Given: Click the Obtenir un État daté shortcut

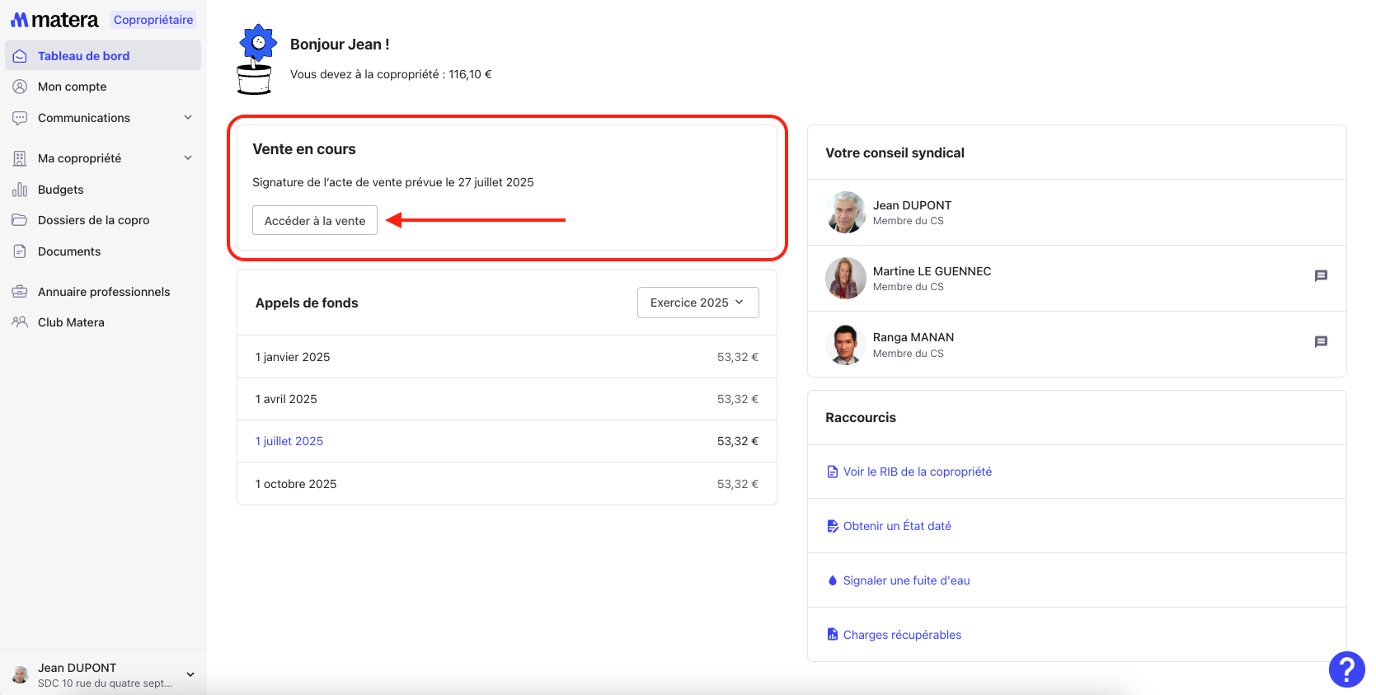Looking at the screenshot, I should pos(897,526).
